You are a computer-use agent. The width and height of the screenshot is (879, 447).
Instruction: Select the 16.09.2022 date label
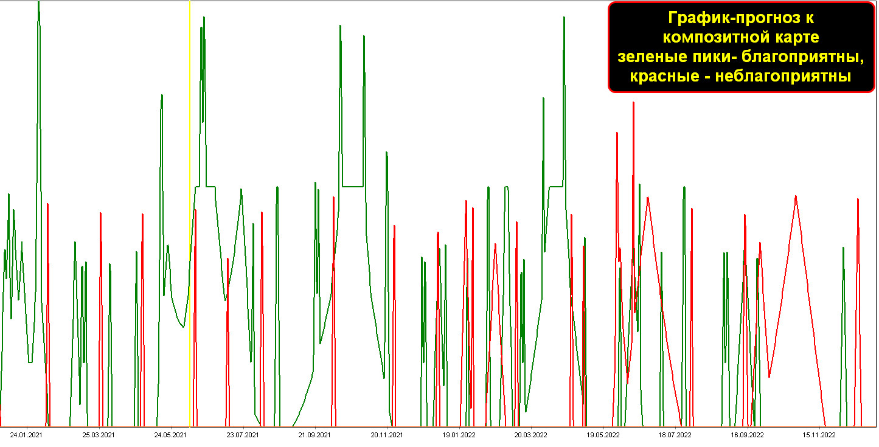747,435
